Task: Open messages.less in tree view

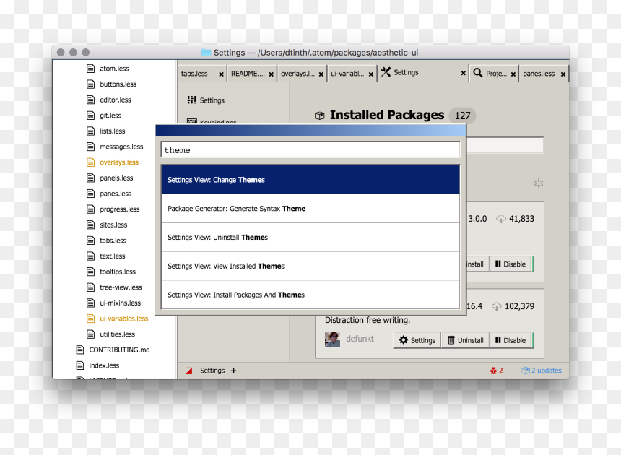Action: [x=121, y=147]
